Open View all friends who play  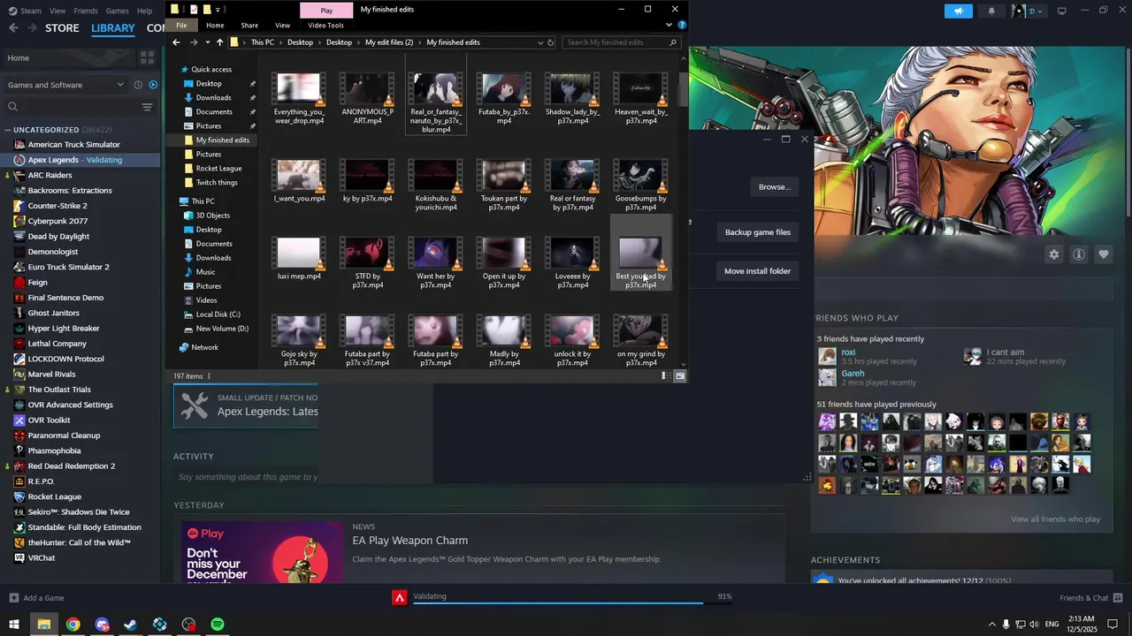(1055, 519)
